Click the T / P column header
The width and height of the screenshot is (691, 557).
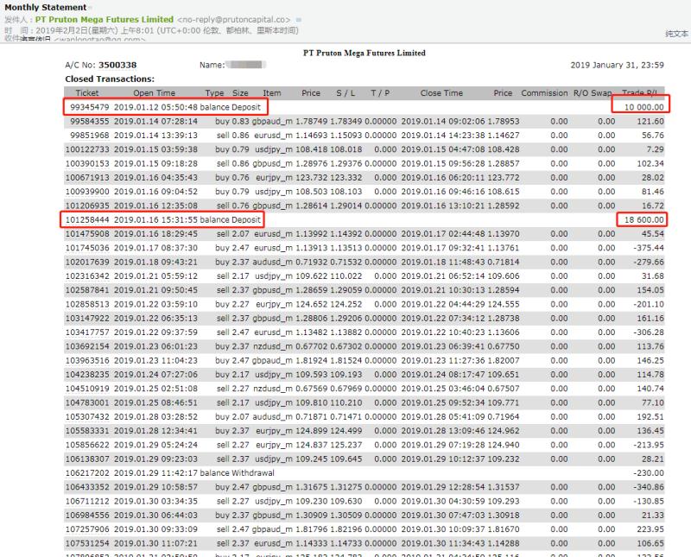[380, 93]
